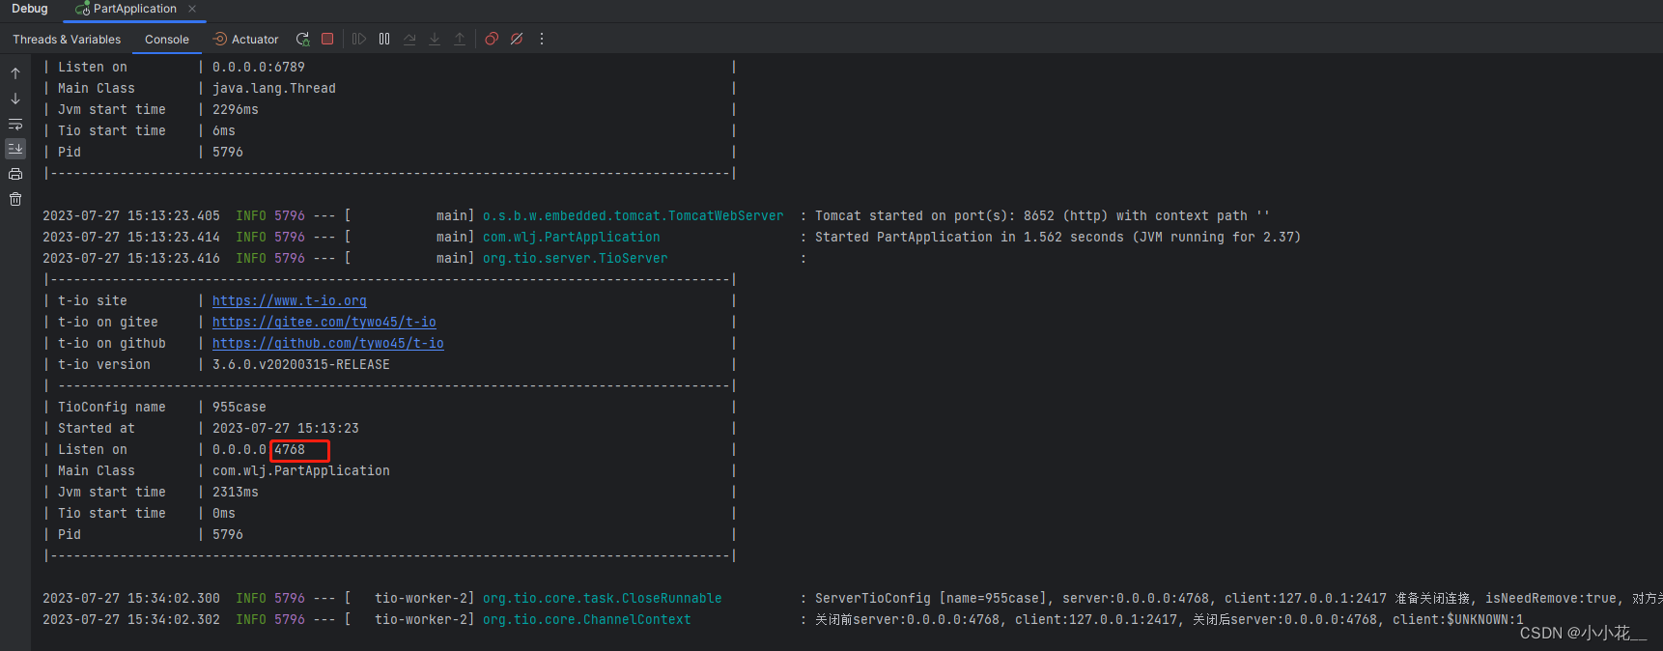Click the 2313ms Jvm start time value
This screenshot has height=651, width=1663.
236,492
